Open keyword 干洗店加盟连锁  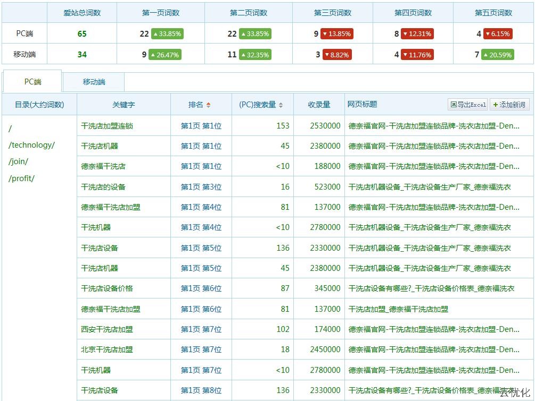107,126
